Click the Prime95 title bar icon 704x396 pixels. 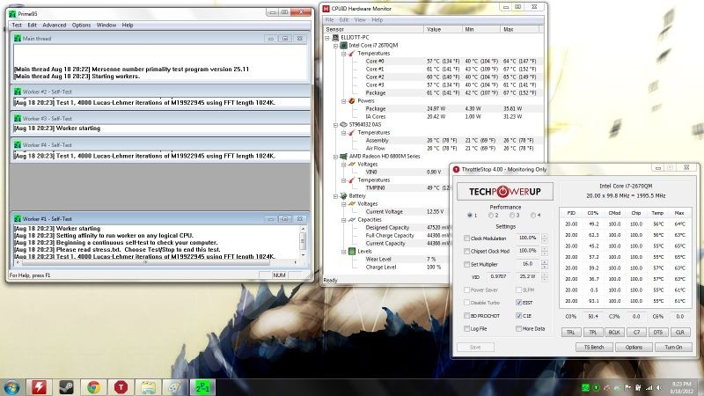12,14
